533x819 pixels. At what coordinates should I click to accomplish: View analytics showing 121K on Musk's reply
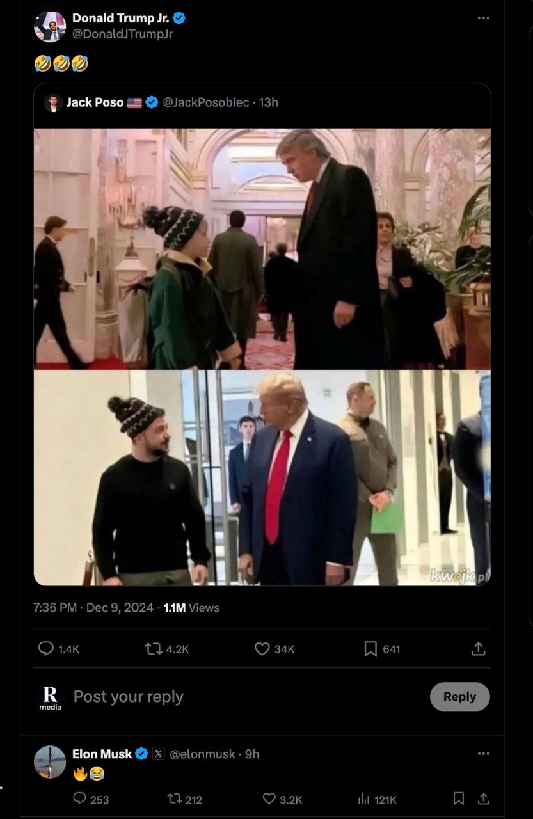377,799
